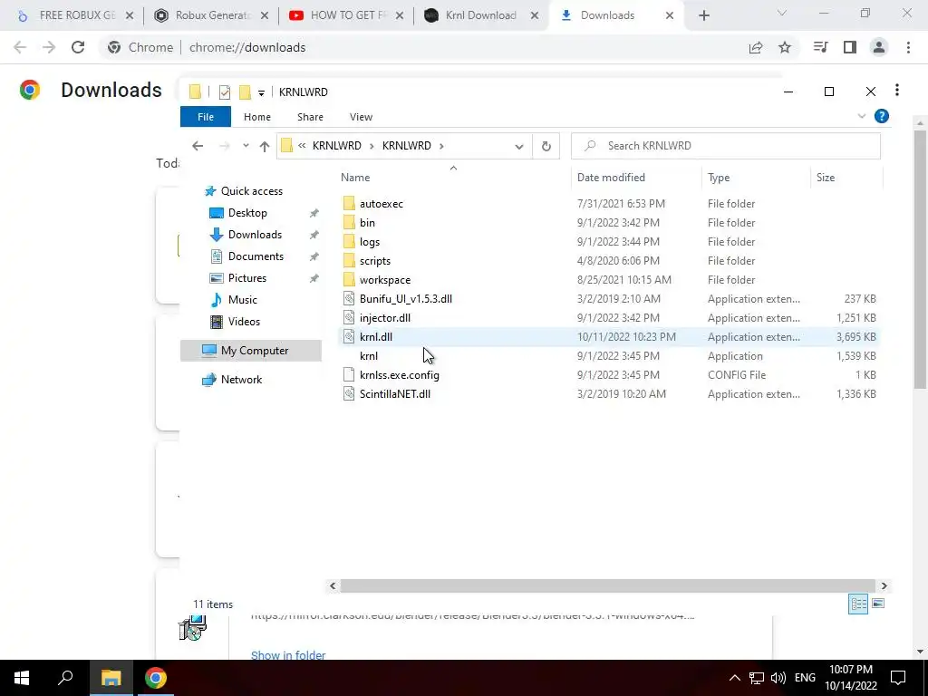Click the Chrome share page icon
This screenshot has height=696, width=928.
756,47
